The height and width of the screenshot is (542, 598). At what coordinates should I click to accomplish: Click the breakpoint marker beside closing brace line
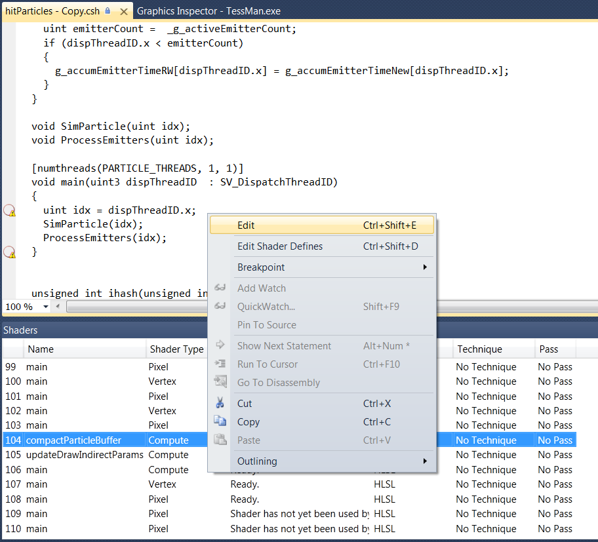pos(9,252)
